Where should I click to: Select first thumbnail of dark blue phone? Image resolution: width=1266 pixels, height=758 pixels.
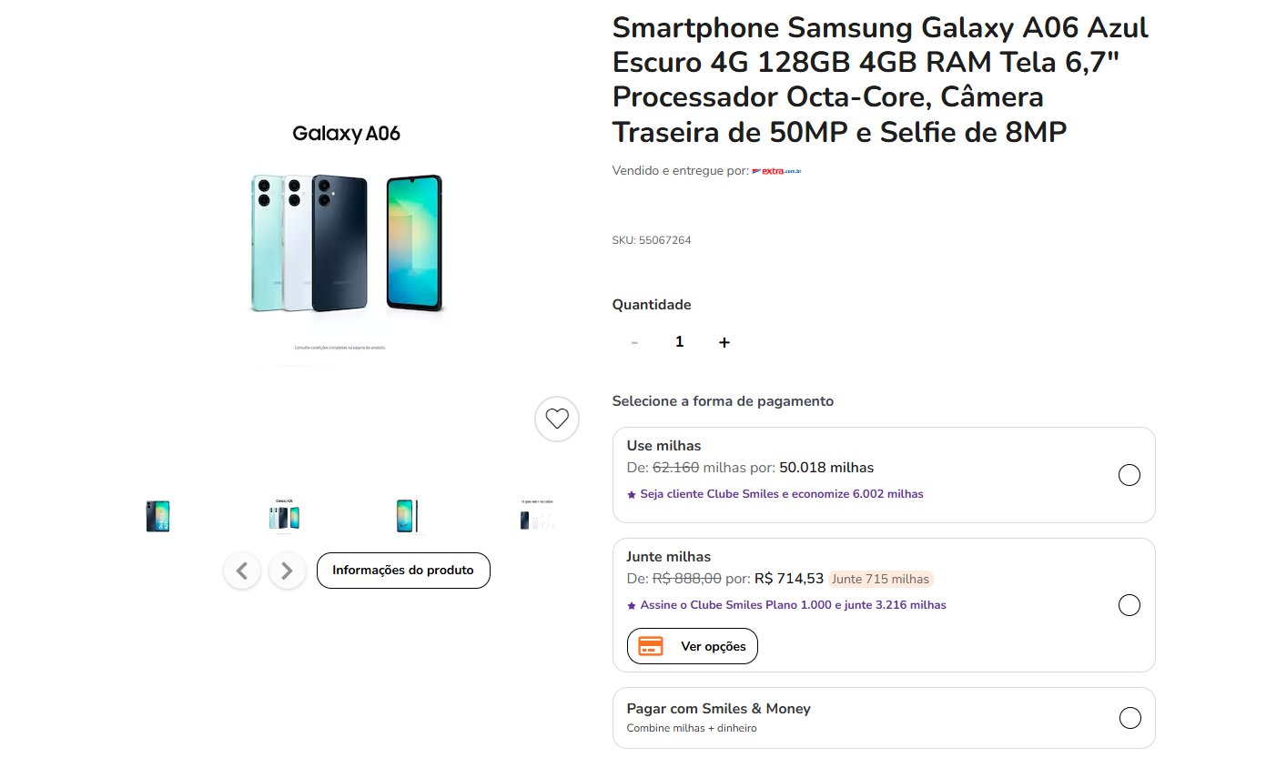pos(158,516)
